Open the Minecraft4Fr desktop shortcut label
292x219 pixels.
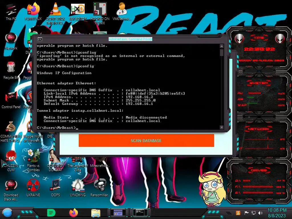pos(100,166)
